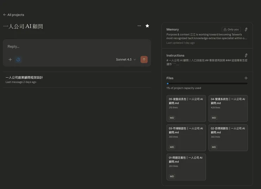
Task: Click the project capacity progress bar
Action: coord(207,83)
